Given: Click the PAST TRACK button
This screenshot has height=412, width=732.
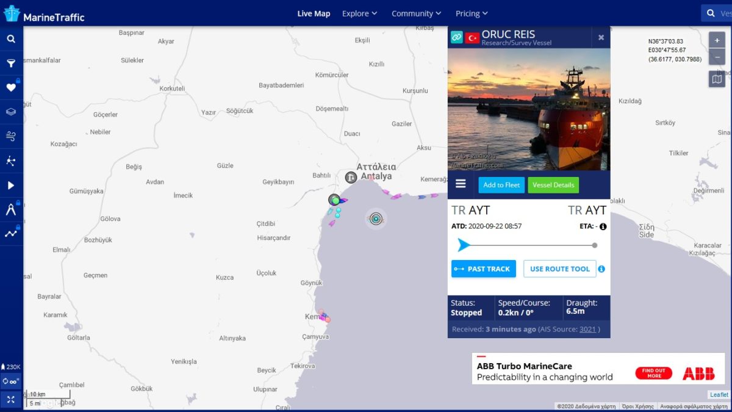Looking at the screenshot, I should 483,269.
